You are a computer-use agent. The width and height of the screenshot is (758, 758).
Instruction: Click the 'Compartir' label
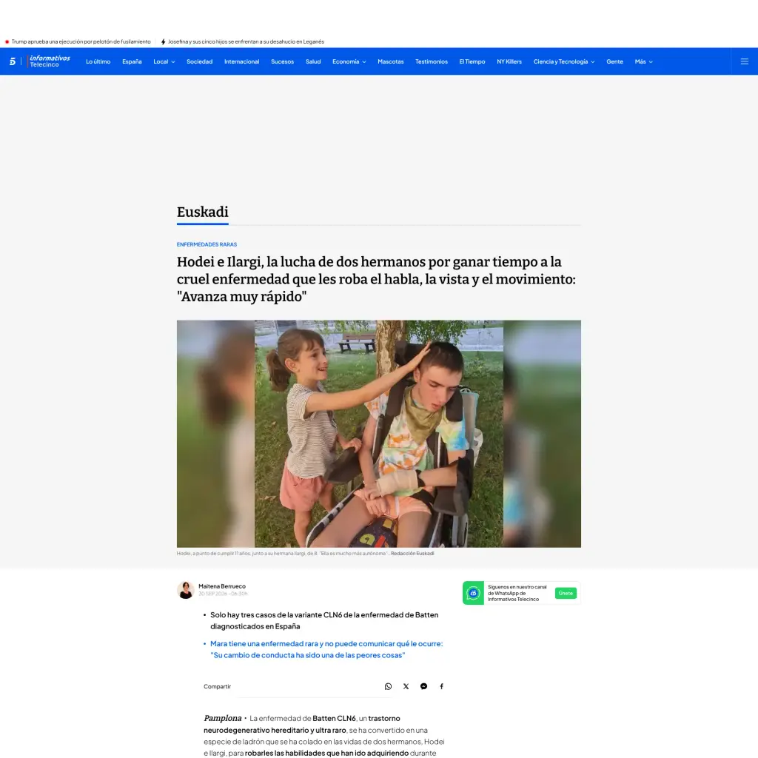[x=217, y=686]
